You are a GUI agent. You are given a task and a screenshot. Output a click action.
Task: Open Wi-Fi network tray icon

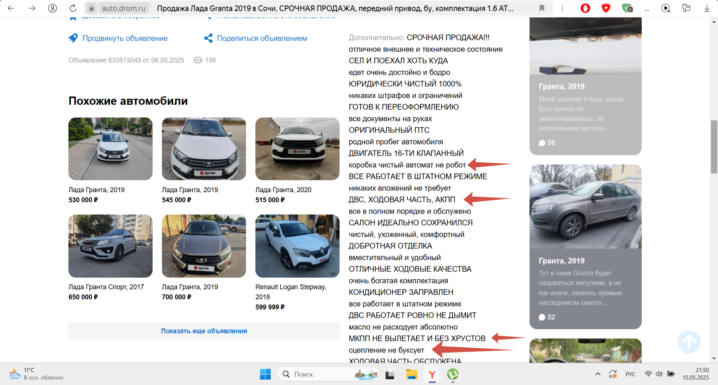(648, 374)
